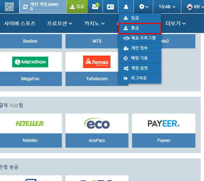Expand the 카지노 navigation dropdown
The width and height of the screenshot is (204, 181).
point(94,23)
